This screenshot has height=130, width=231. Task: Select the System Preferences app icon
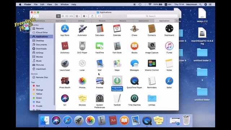(100, 98)
